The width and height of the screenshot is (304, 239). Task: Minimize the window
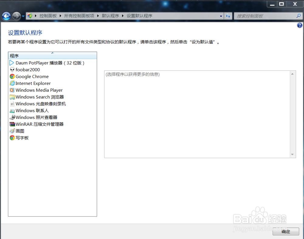pyautogui.click(x=272, y=4)
